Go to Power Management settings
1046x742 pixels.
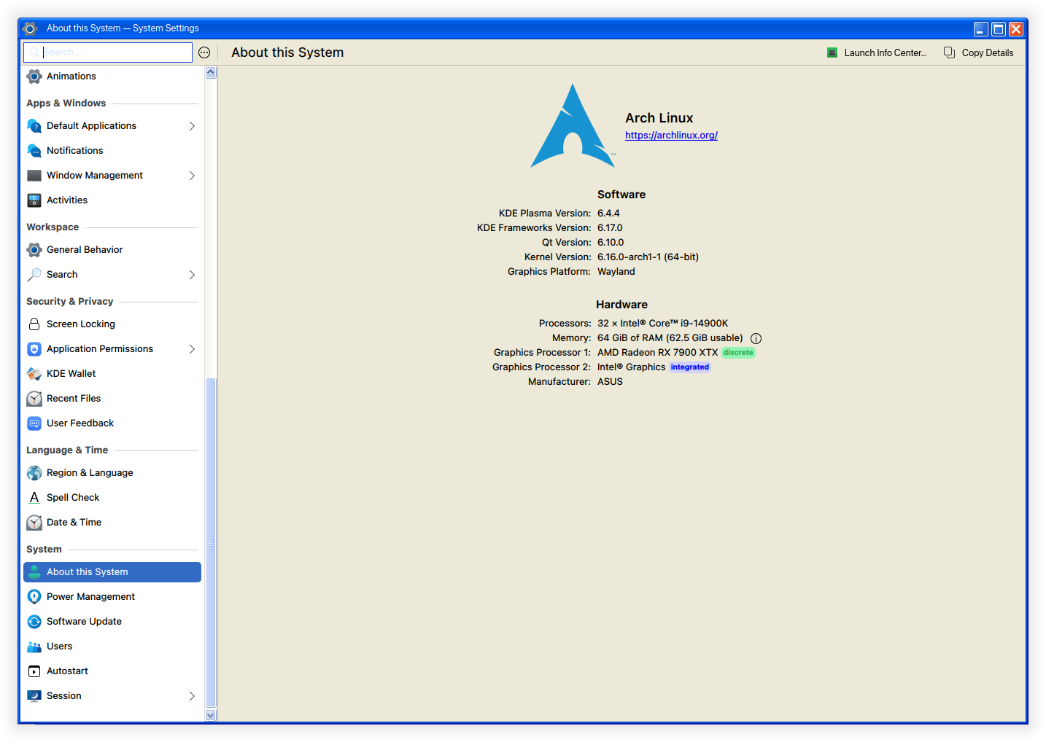tap(112, 597)
